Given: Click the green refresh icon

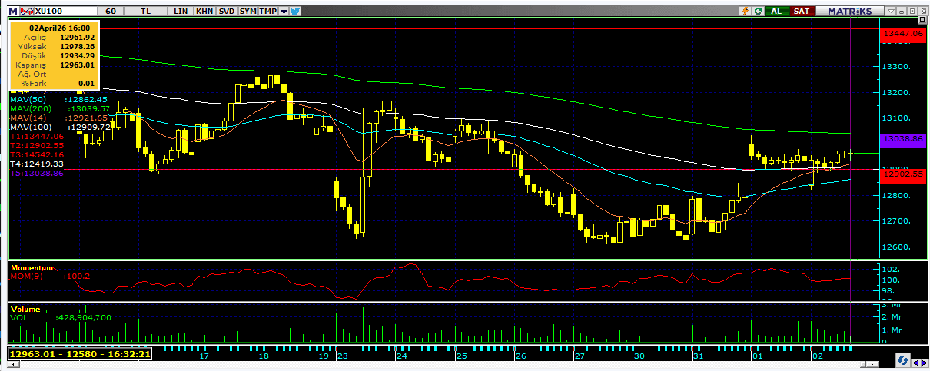Looking at the screenshot, I should click(x=758, y=12).
